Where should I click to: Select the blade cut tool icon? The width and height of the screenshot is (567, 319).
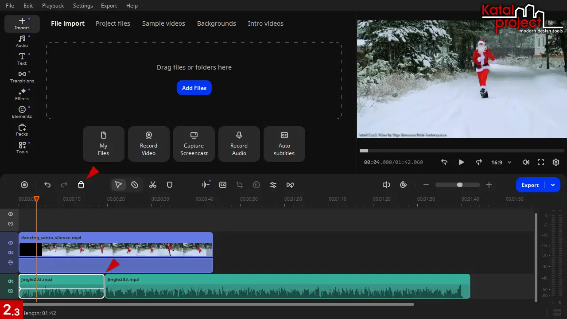pos(135,185)
